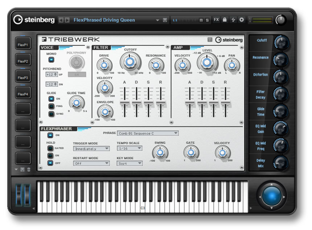Click the Pitchbend DN -12 stepper
312x230 pixels.
click(x=52, y=84)
